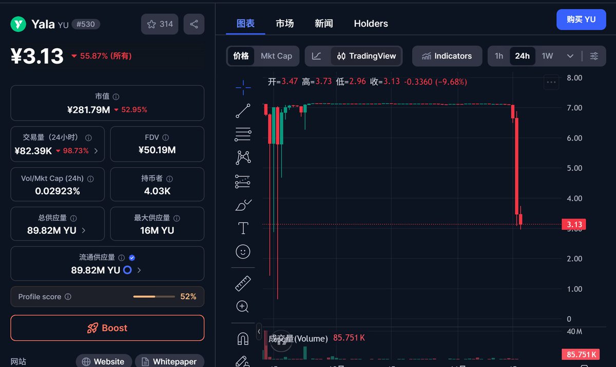Image resolution: width=616 pixels, height=367 pixels.
Task: Open chart settings sliders icon
Action: (x=594, y=56)
